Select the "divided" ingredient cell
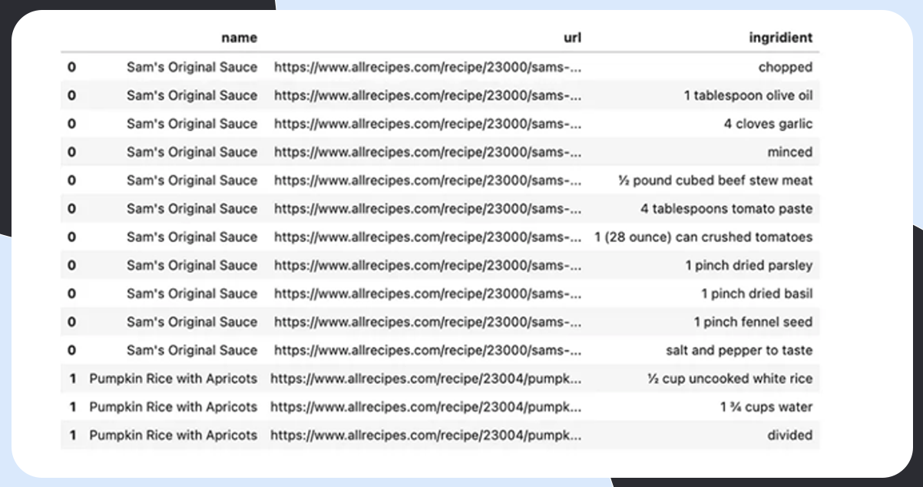This screenshot has width=923, height=487. pyautogui.click(x=789, y=435)
